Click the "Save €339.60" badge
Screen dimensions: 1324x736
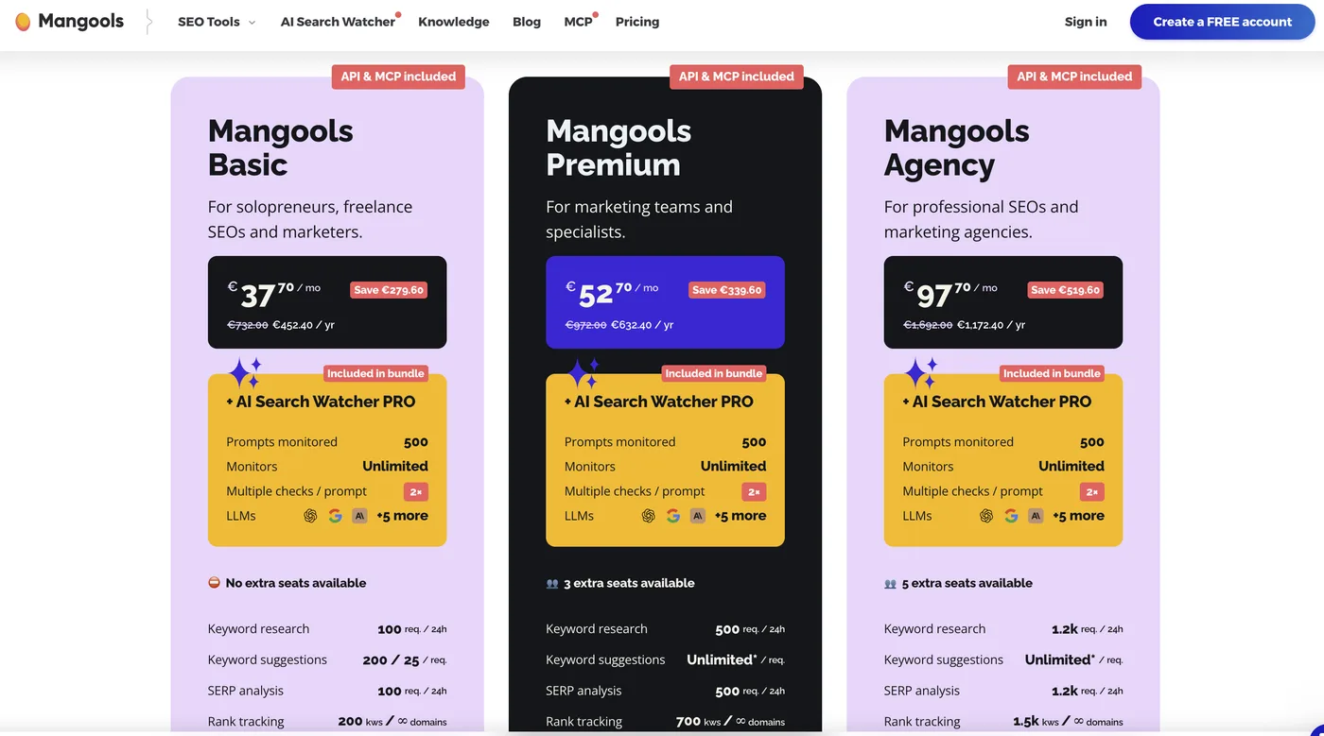point(726,290)
